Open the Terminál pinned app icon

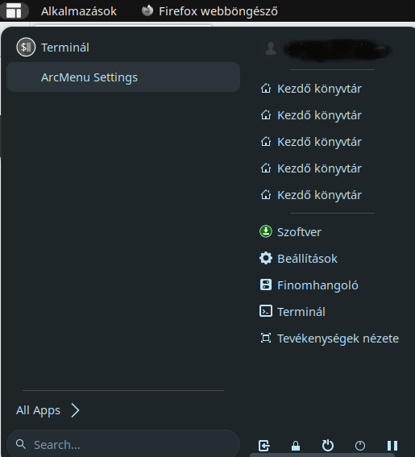pyautogui.click(x=26, y=48)
